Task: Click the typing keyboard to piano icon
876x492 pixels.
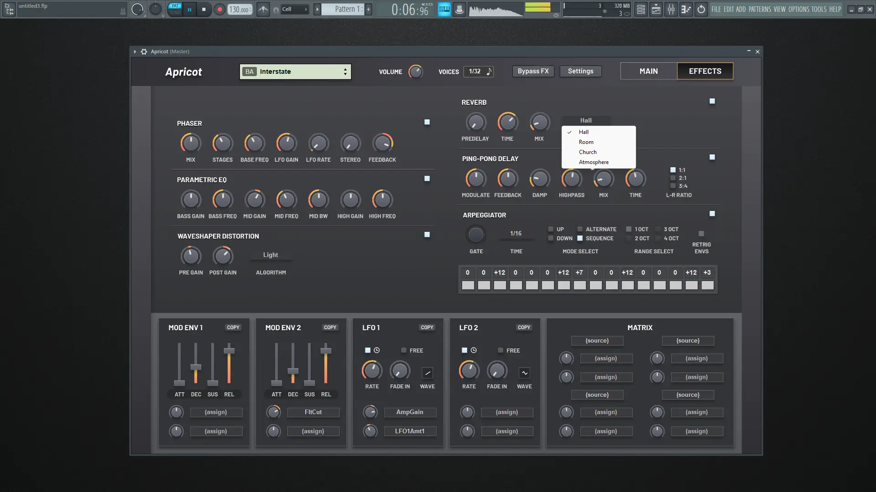Action: click(x=444, y=9)
